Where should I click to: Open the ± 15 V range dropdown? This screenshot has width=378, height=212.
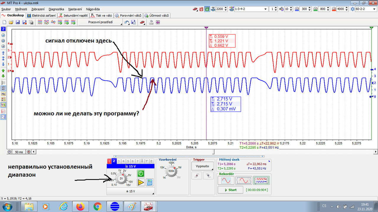130,191
